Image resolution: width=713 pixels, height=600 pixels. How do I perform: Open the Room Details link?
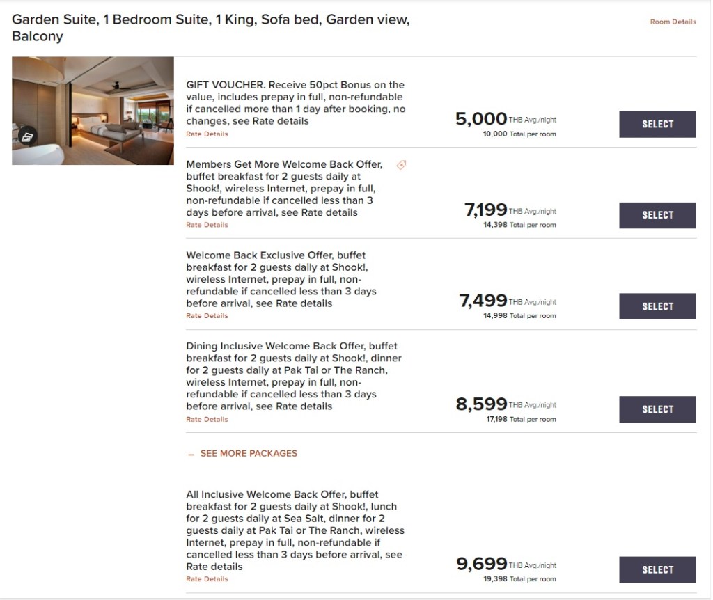(x=673, y=22)
